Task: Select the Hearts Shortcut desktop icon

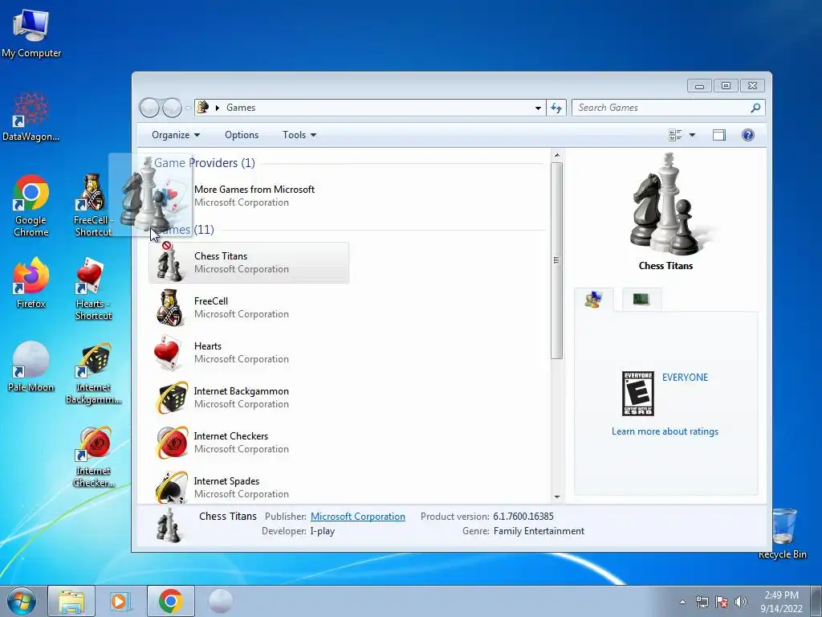Action: 93,288
